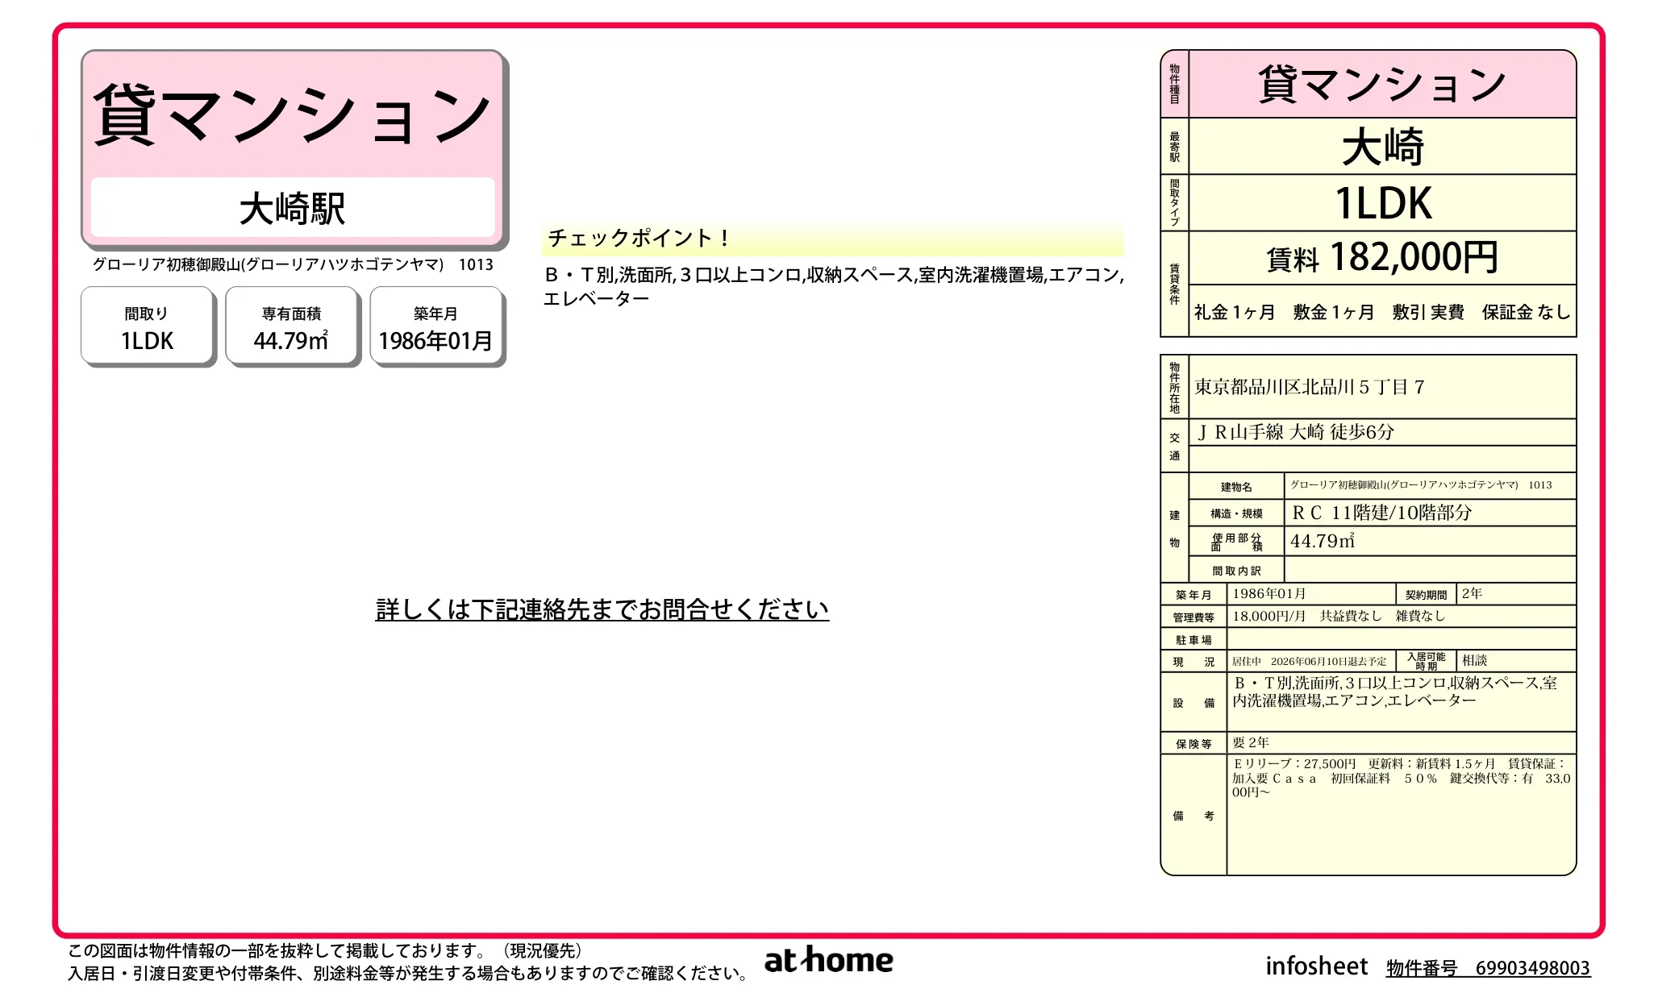Select the 交通 row in property table
Image resolution: width=1658 pixels, height=985 pixels.
pyautogui.click(x=1174, y=444)
